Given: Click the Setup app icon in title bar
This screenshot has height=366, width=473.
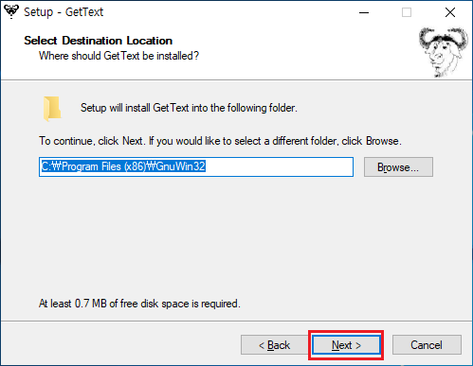Looking at the screenshot, I should 11,11.
